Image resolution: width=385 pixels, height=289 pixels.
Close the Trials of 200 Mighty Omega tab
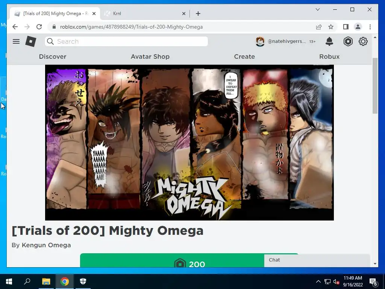(94, 14)
